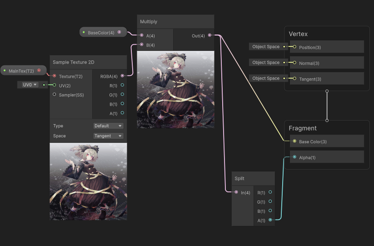Click the Normal(3) block label
374x246 pixels.
tap(309, 63)
